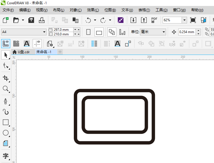Click the Print icon
Viewport: 214px width, 163px height.
[42, 20]
